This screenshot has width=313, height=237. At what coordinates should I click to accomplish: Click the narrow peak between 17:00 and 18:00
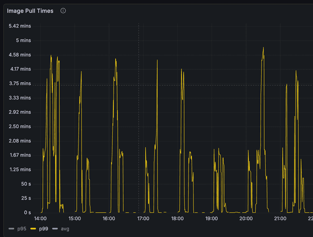click(157, 61)
